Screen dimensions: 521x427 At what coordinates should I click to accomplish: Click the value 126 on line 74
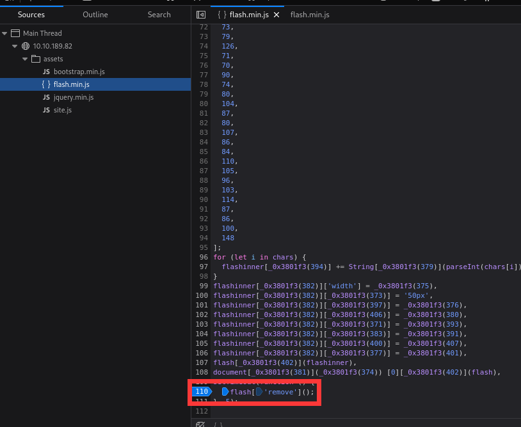click(x=228, y=46)
